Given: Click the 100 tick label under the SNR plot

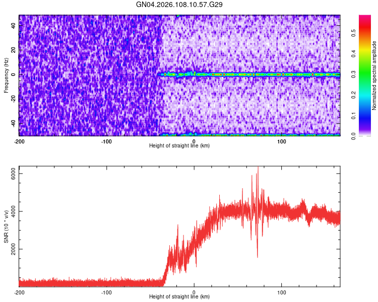Looking at the screenshot, I should click(x=282, y=292).
